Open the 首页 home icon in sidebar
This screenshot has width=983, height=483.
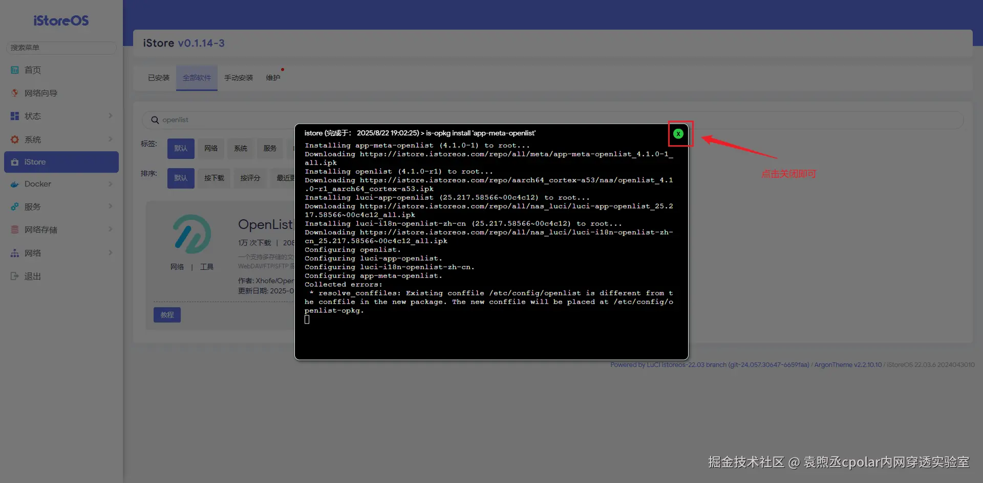(15, 70)
